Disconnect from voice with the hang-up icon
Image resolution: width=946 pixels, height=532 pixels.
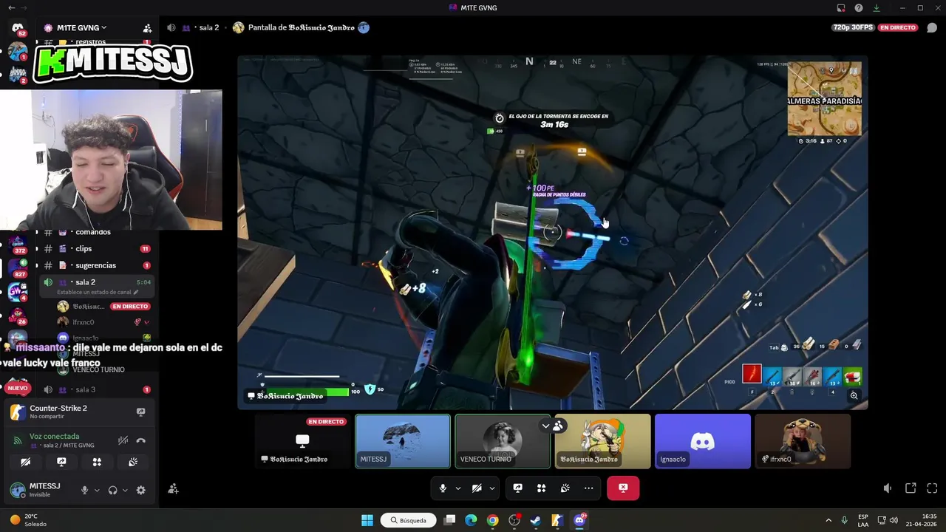coord(141,440)
